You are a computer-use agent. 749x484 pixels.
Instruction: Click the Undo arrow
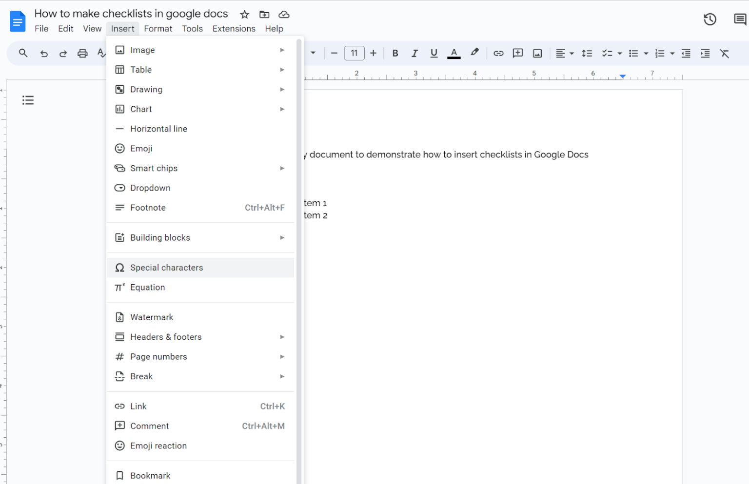click(x=43, y=53)
